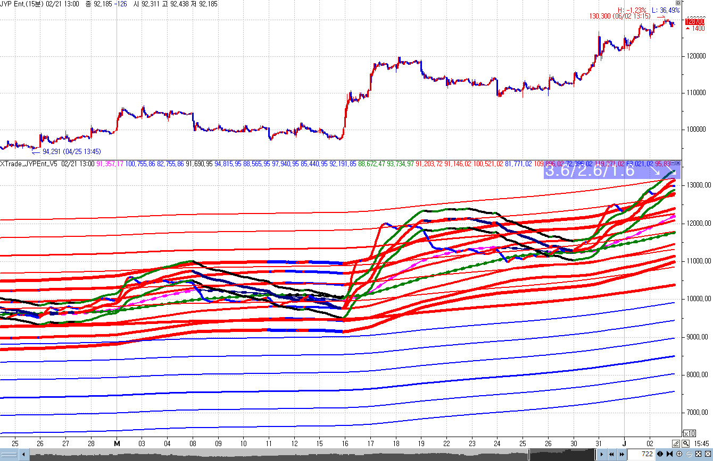
Task: Click the pencil drawing tool icon
Action: tap(675, 443)
